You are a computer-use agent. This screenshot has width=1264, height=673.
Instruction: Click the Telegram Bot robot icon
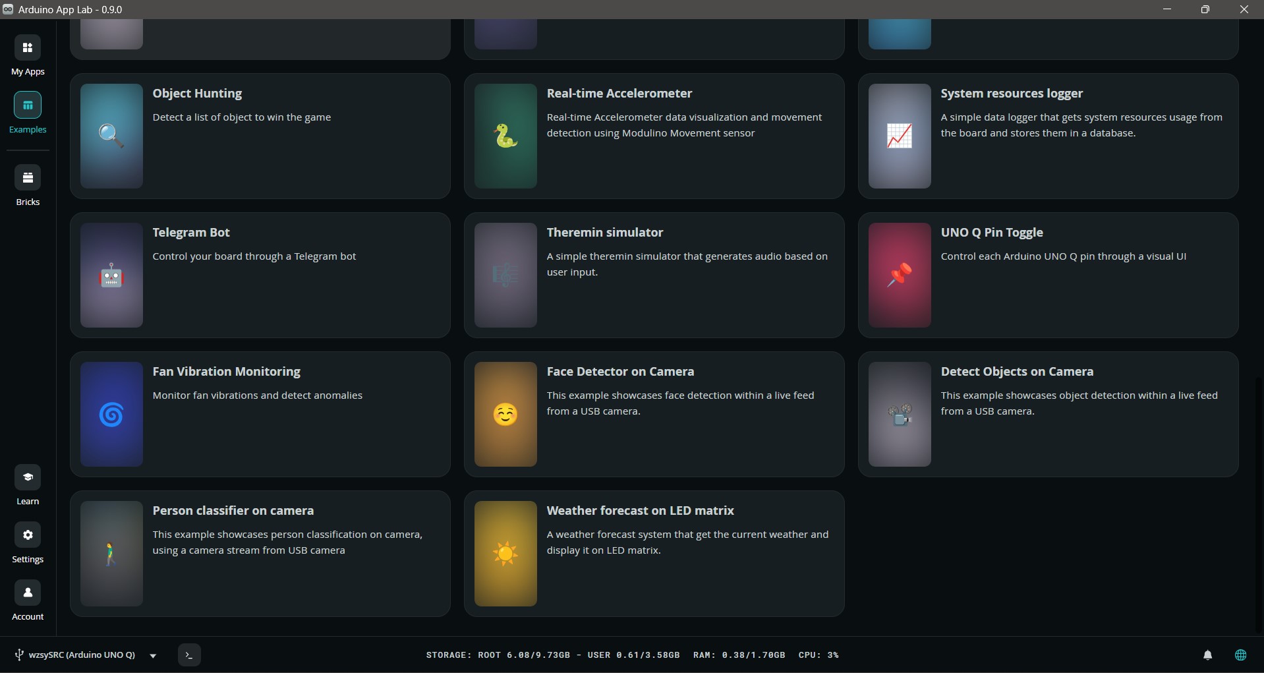coord(111,275)
